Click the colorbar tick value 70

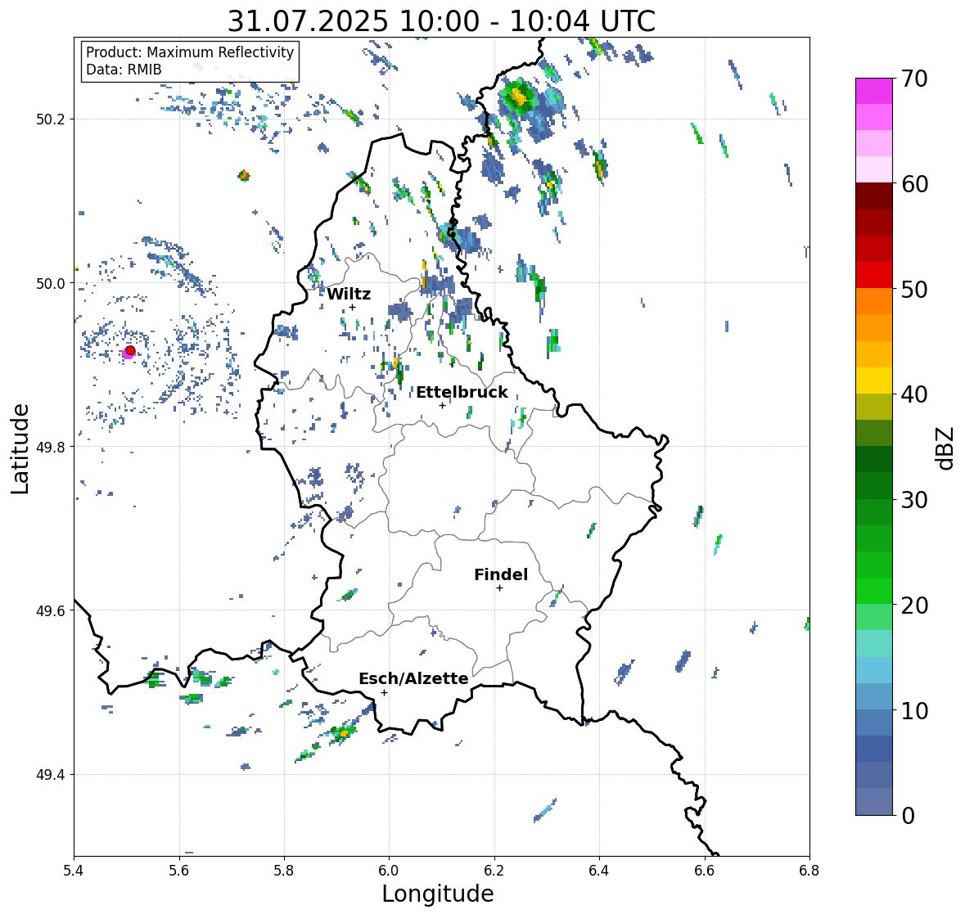click(914, 79)
